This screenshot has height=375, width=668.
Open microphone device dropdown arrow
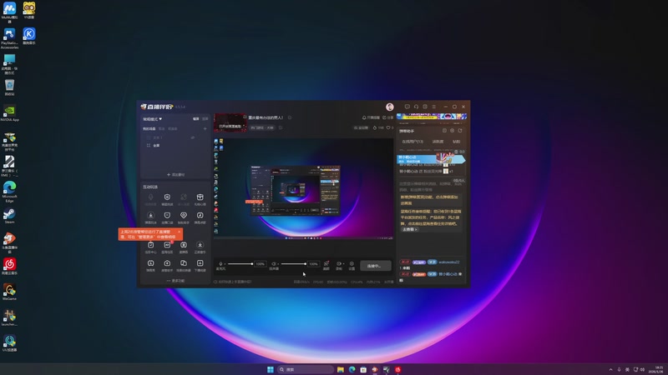[x=225, y=264]
